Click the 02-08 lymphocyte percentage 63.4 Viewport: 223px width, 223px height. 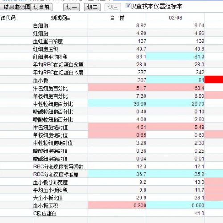[199, 88]
